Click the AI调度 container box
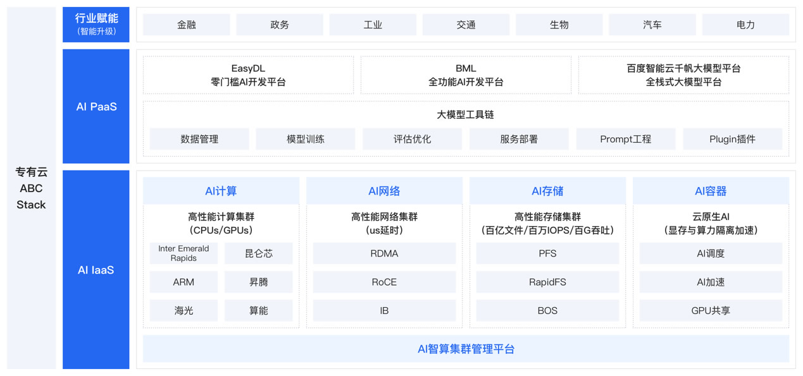 click(711, 253)
